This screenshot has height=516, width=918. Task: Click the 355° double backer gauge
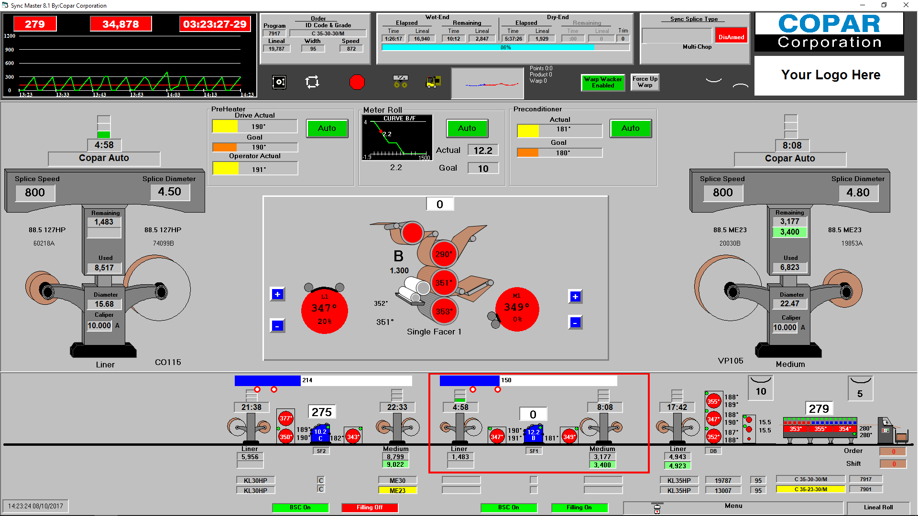[713, 401]
